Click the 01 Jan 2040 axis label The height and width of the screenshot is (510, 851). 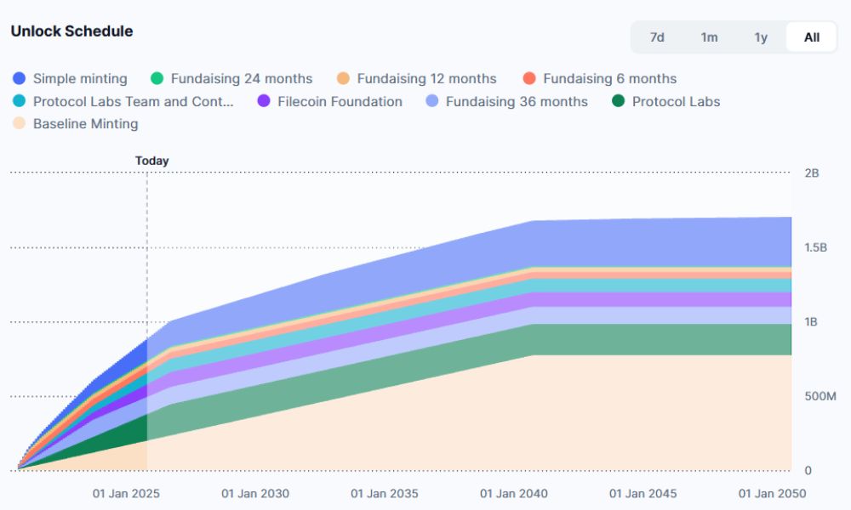point(514,494)
